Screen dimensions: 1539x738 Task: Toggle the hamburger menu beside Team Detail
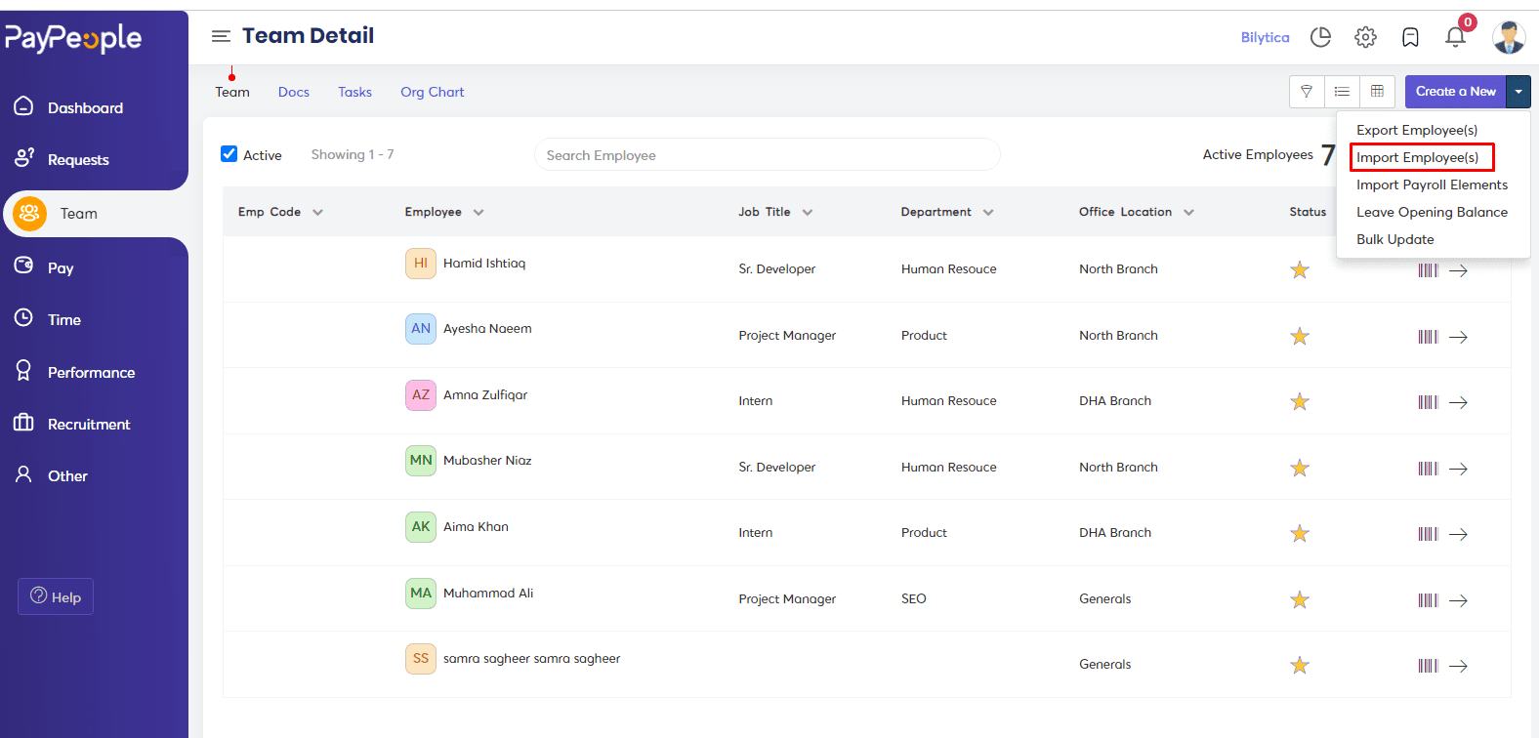[222, 36]
